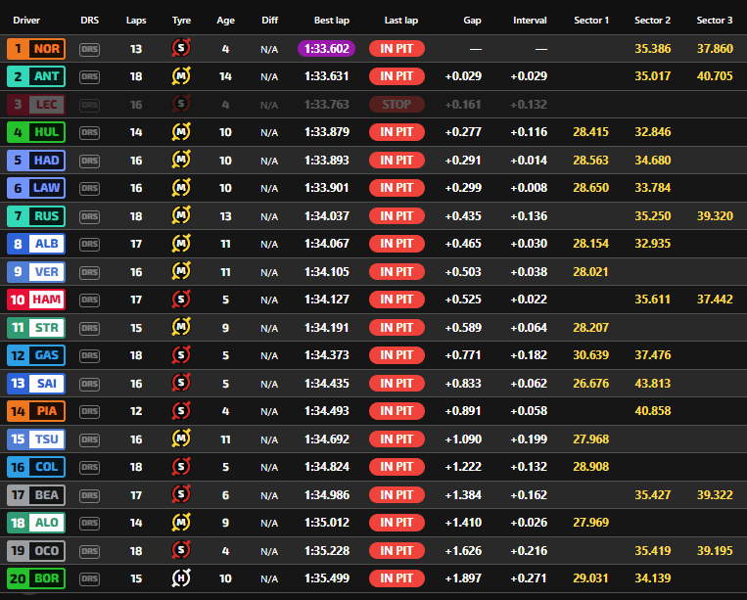Click the DRS indicator for HUL

coord(90,132)
